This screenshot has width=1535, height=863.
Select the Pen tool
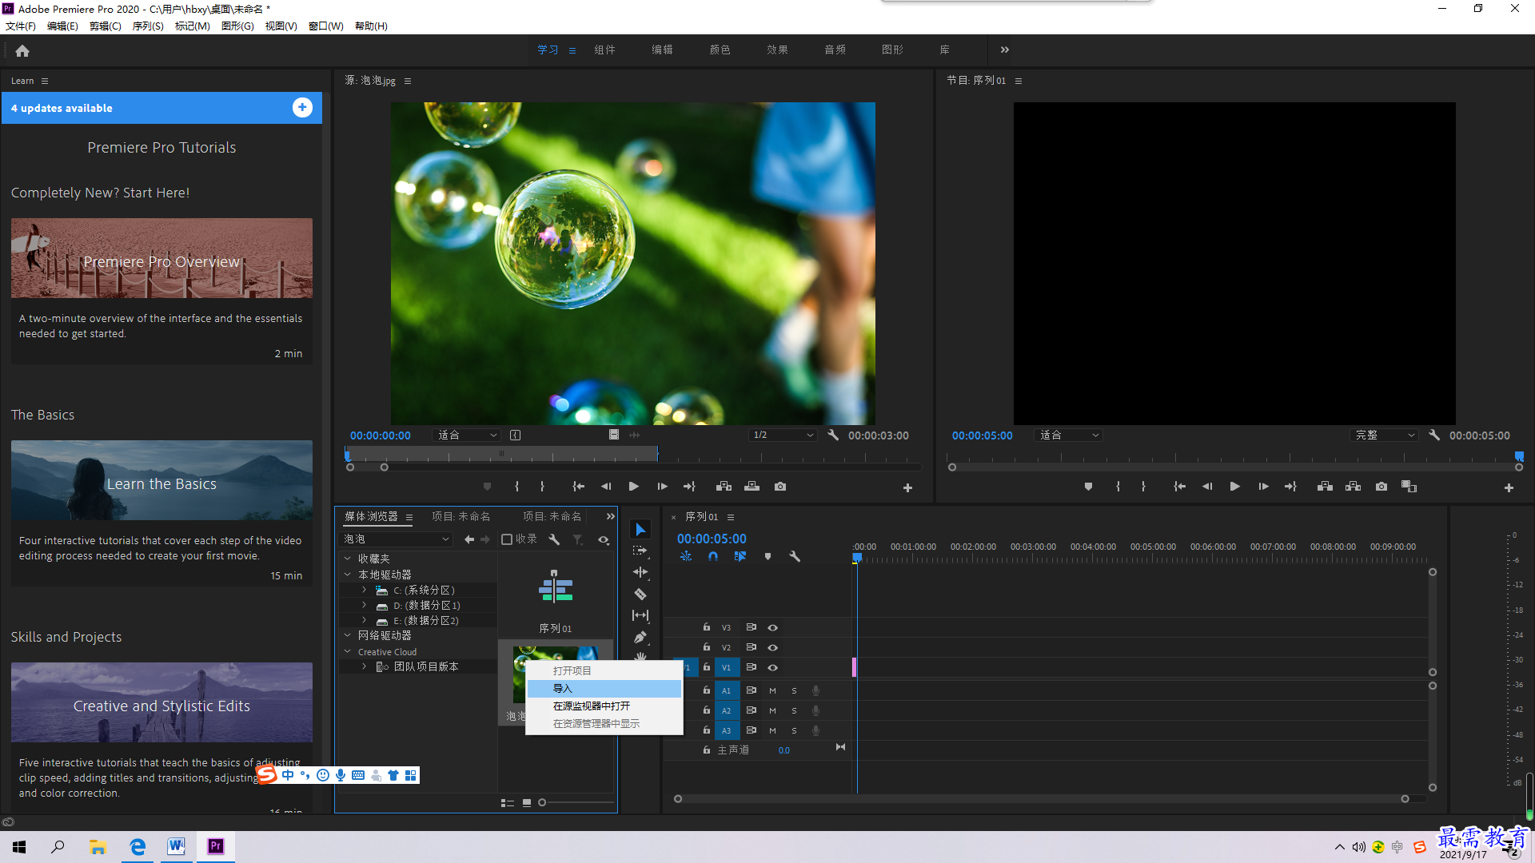tap(640, 637)
